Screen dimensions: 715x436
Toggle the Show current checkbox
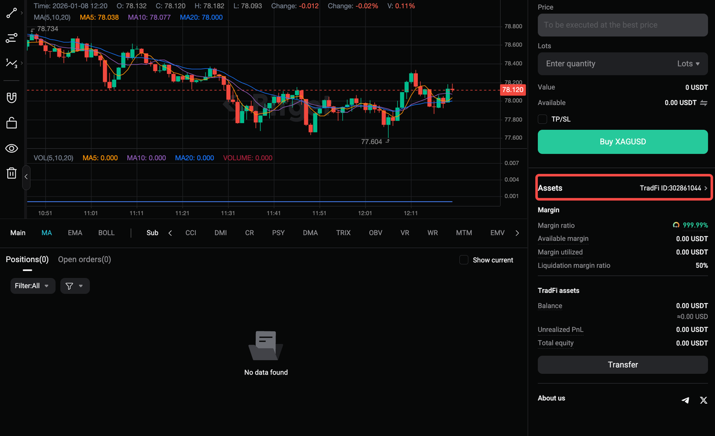click(464, 259)
